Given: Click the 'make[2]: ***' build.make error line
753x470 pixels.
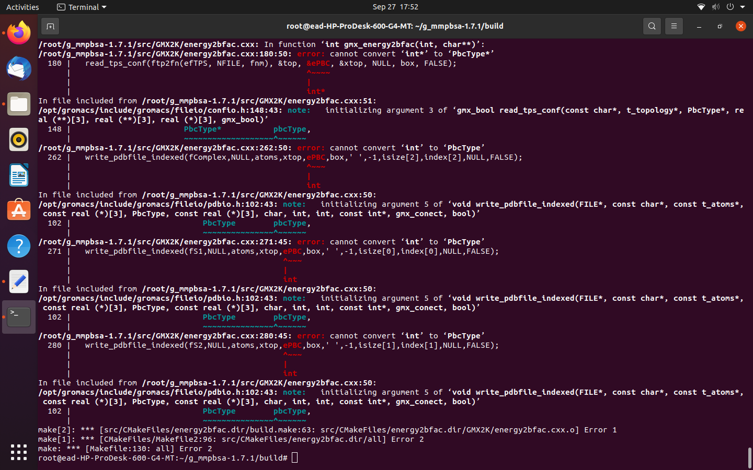Looking at the screenshot, I should point(327,430).
